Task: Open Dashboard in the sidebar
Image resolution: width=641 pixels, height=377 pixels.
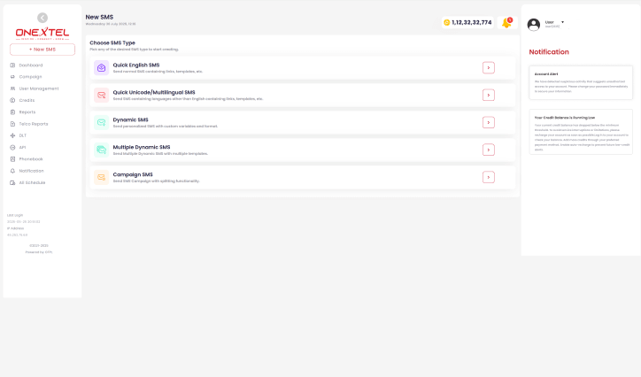Action: pyautogui.click(x=31, y=65)
